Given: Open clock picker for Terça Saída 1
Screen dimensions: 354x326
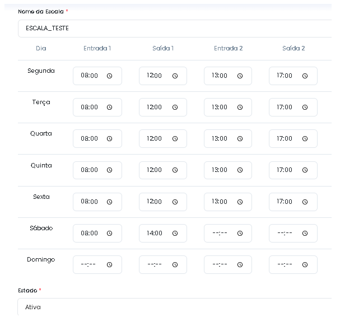Looking at the screenshot, I should (x=175, y=107).
